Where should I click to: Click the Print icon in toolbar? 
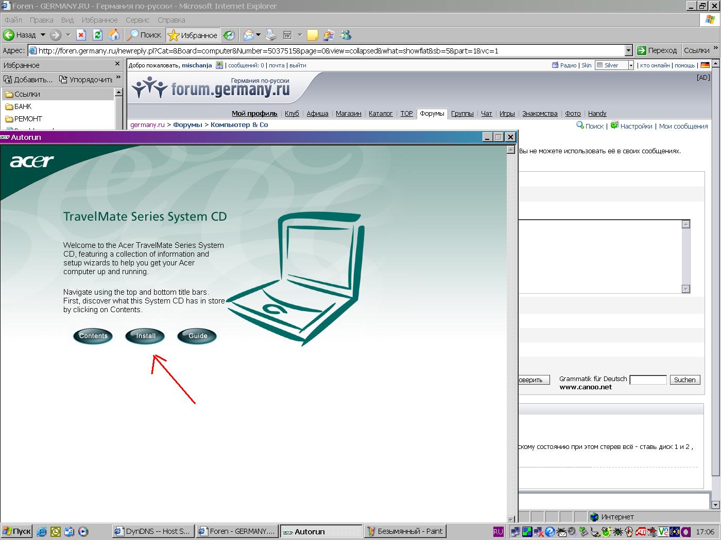pyautogui.click(x=271, y=35)
